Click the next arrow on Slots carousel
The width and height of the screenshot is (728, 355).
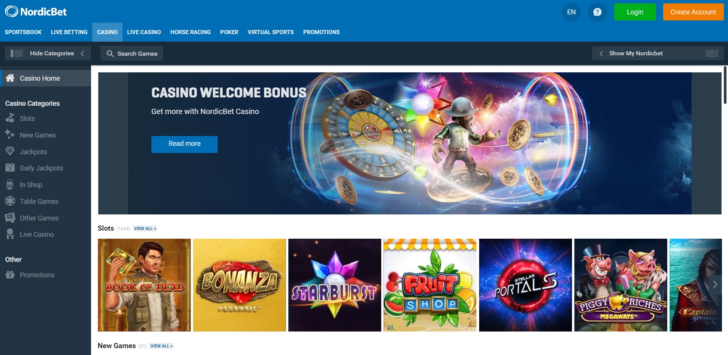point(715,284)
